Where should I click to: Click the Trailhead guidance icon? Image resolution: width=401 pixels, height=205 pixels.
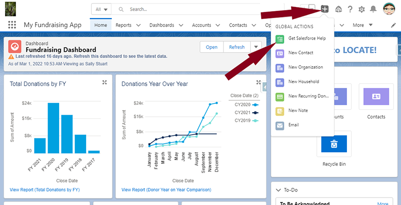coord(339,10)
